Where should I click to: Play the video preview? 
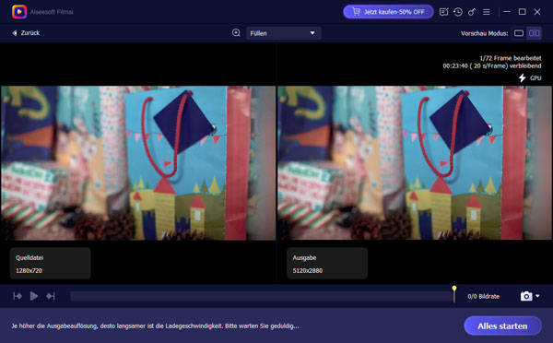coord(34,296)
